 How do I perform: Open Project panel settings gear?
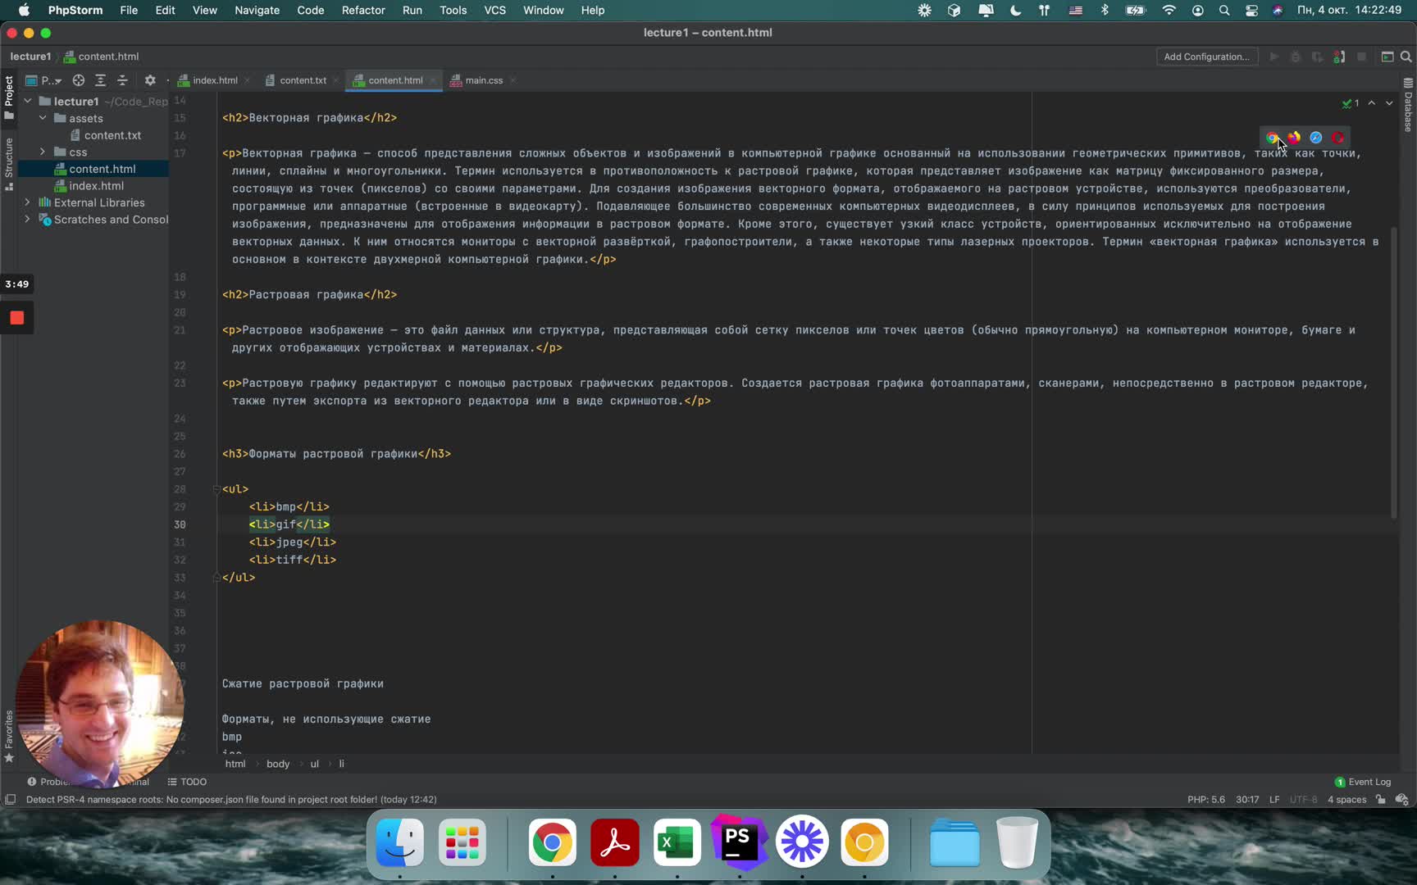150,80
